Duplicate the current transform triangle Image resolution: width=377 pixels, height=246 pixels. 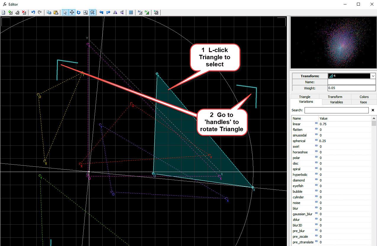coord(17,12)
